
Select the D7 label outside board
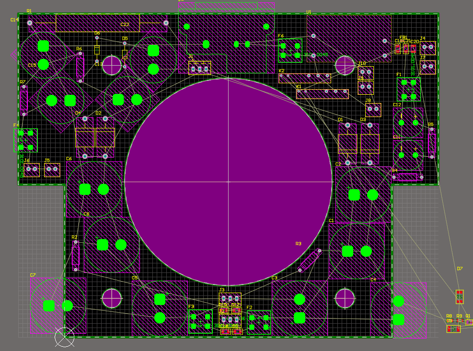[x=460, y=268]
